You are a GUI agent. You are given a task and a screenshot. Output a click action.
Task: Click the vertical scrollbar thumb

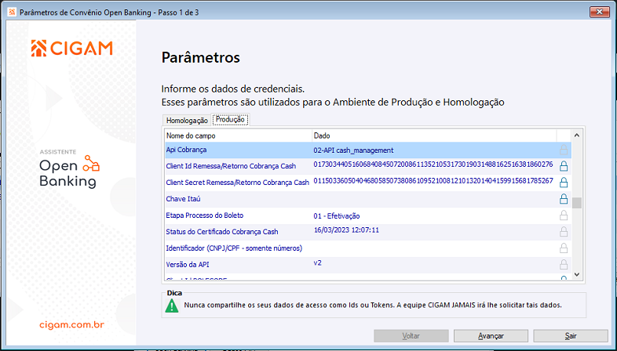577,203
